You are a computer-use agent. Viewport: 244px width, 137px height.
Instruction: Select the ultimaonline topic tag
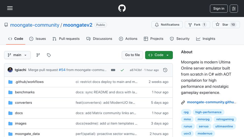[x=224, y=126]
